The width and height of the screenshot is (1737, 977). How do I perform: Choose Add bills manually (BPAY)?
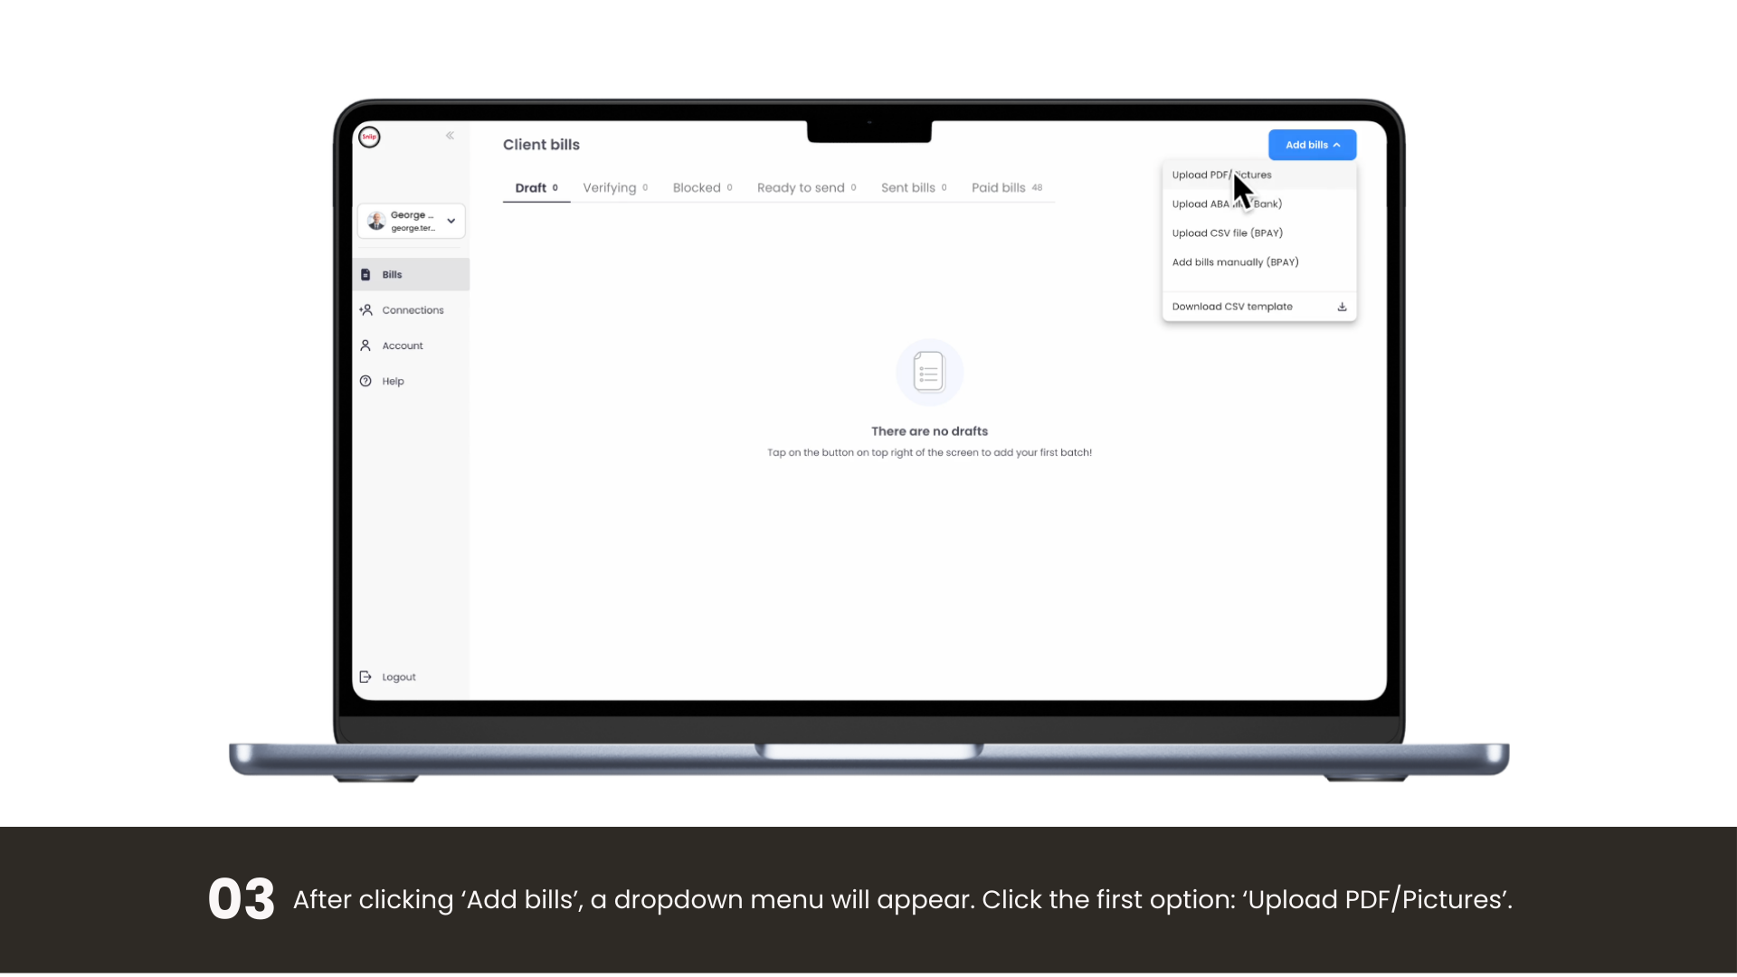(1235, 262)
